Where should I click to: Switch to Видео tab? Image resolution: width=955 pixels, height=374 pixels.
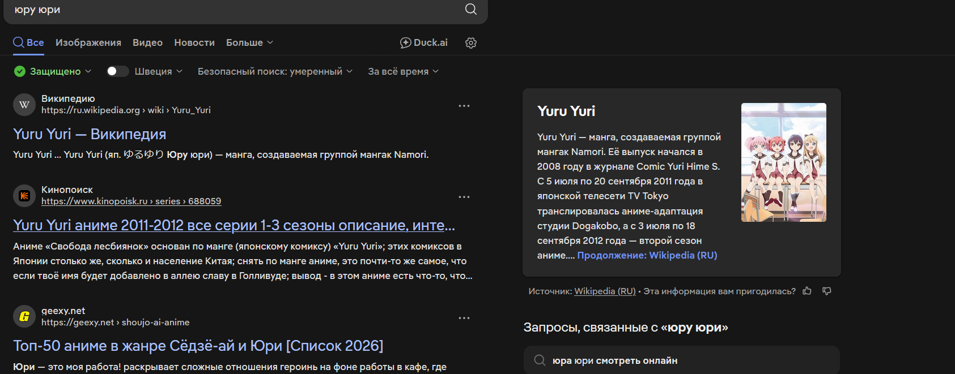pos(147,42)
